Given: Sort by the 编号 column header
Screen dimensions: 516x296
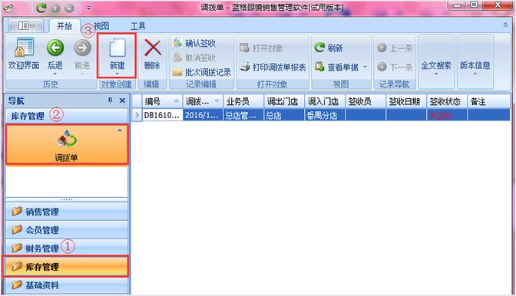Looking at the screenshot, I should (x=162, y=101).
